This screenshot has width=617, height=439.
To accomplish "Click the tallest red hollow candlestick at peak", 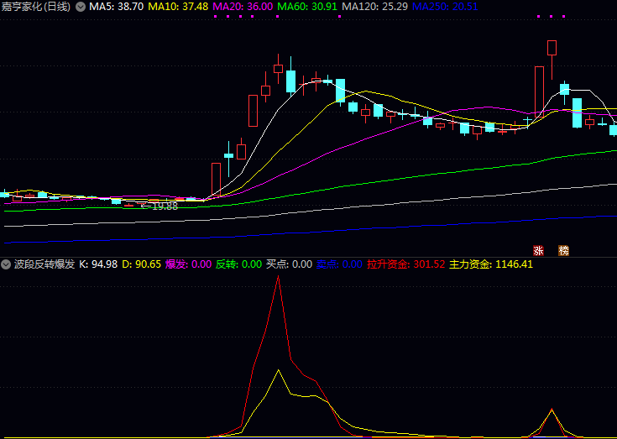I will pyautogui.click(x=552, y=48).
